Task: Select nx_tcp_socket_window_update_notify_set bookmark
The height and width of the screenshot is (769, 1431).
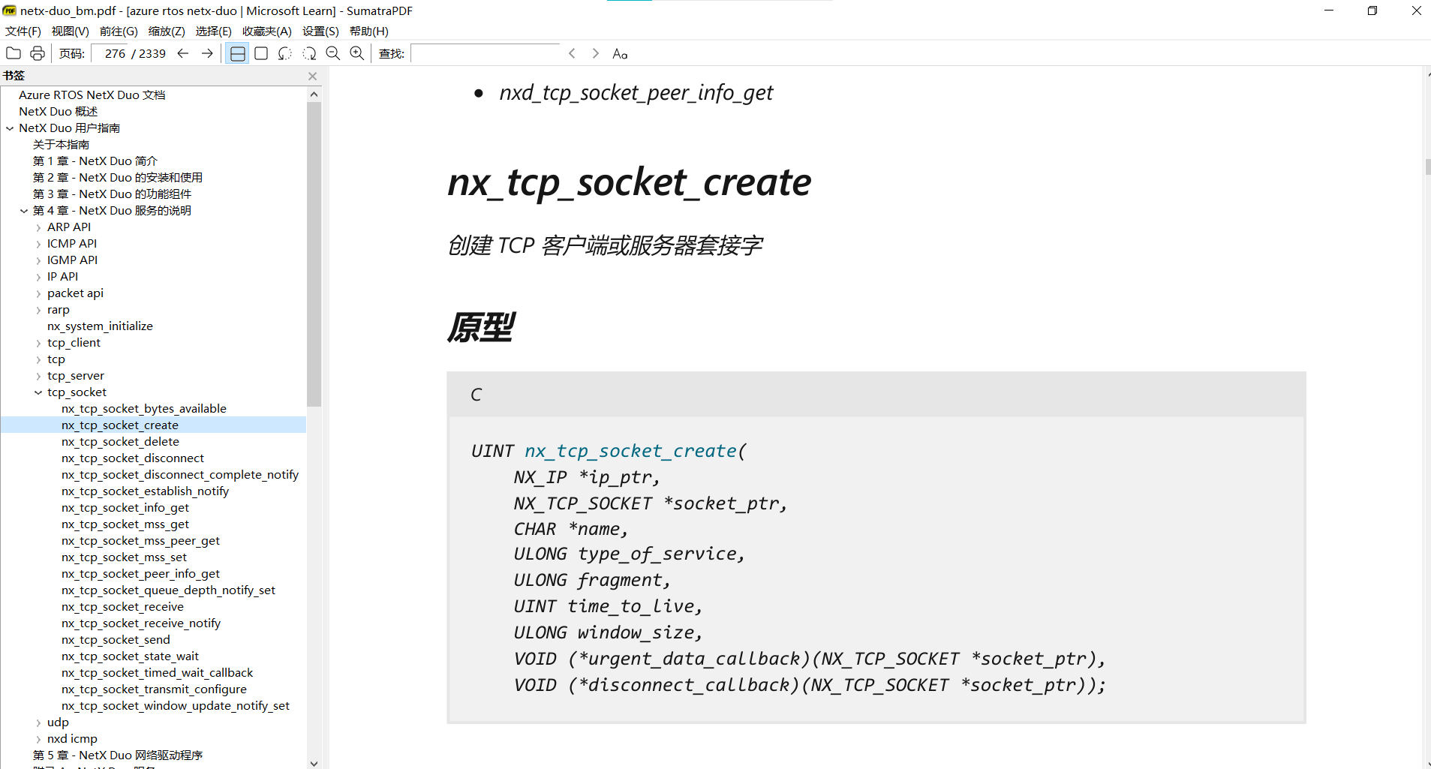Action: pyautogui.click(x=176, y=706)
